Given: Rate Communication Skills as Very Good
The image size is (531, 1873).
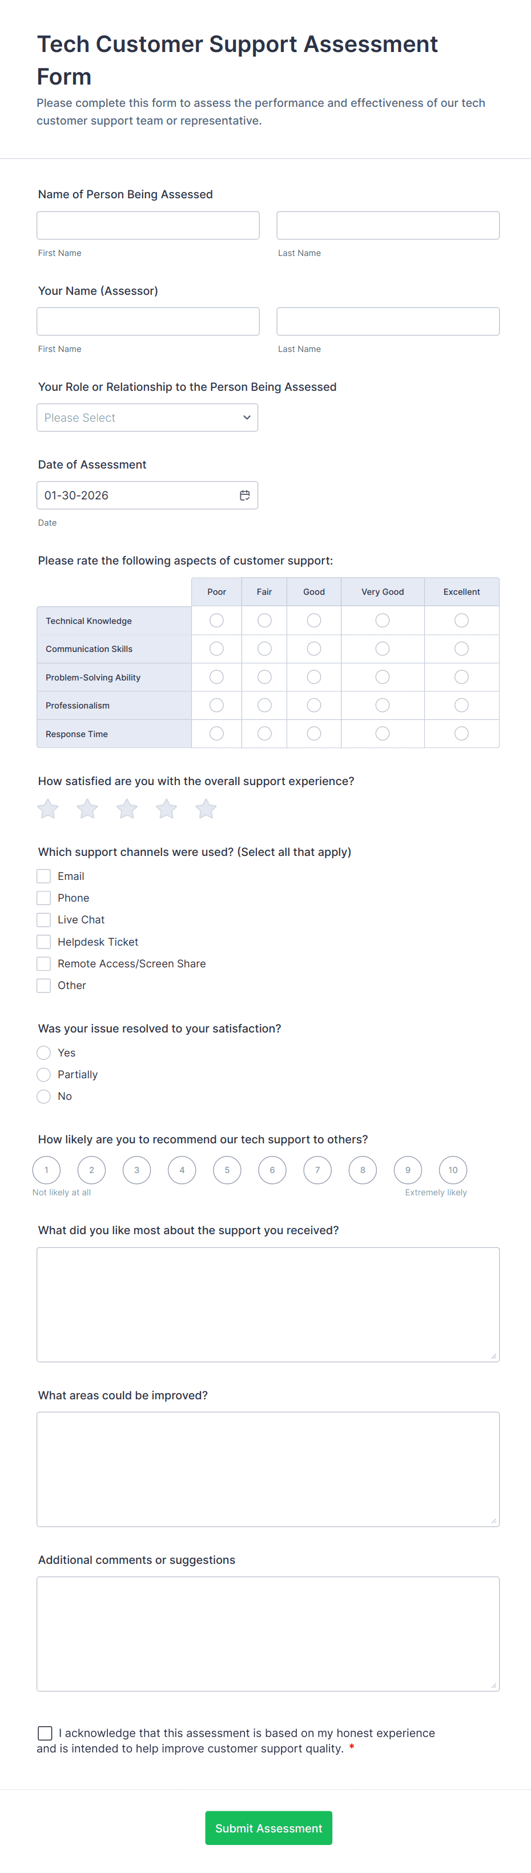Looking at the screenshot, I should 382,649.
